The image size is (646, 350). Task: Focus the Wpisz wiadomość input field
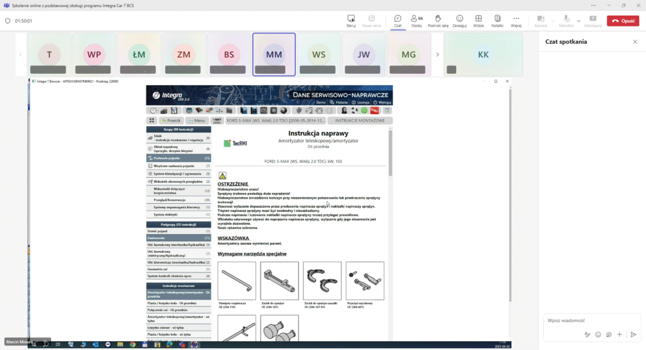pos(592,320)
